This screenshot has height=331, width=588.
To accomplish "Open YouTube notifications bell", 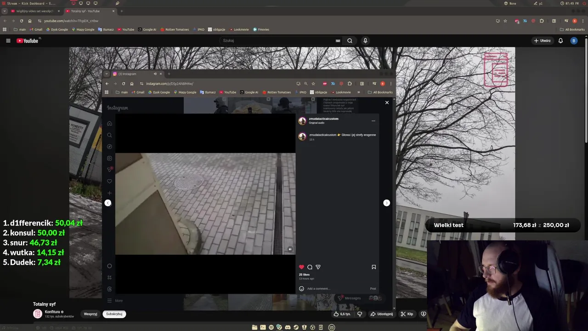I will coord(560,40).
